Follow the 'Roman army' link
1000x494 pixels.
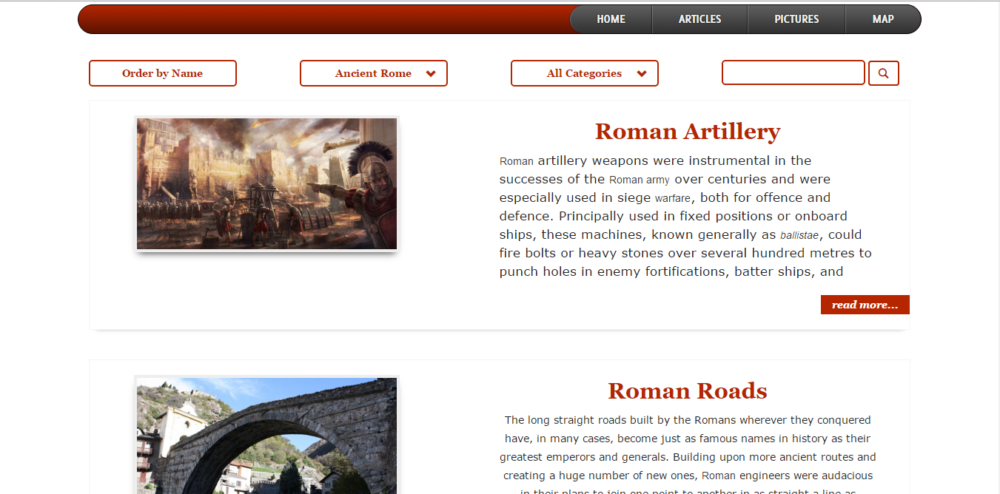point(639,180)
